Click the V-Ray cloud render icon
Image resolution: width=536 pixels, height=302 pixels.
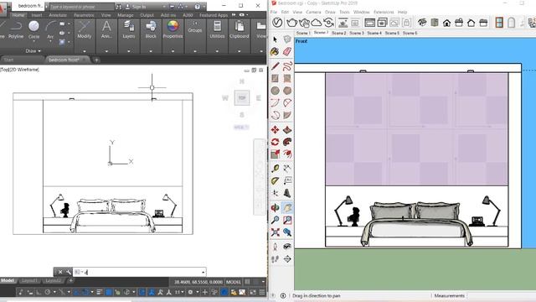pyautogui.click(x=317, y=23)
